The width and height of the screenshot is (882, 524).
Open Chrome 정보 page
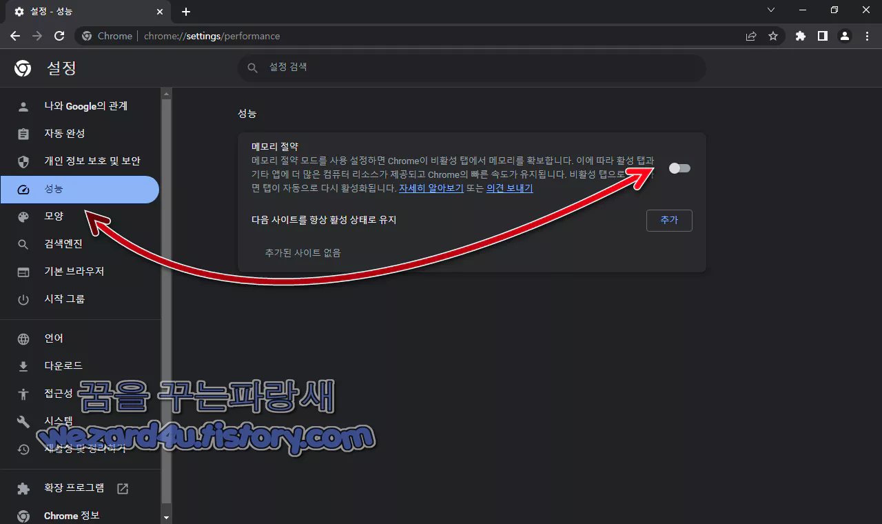pyautogui.click(x=80, y=516)
